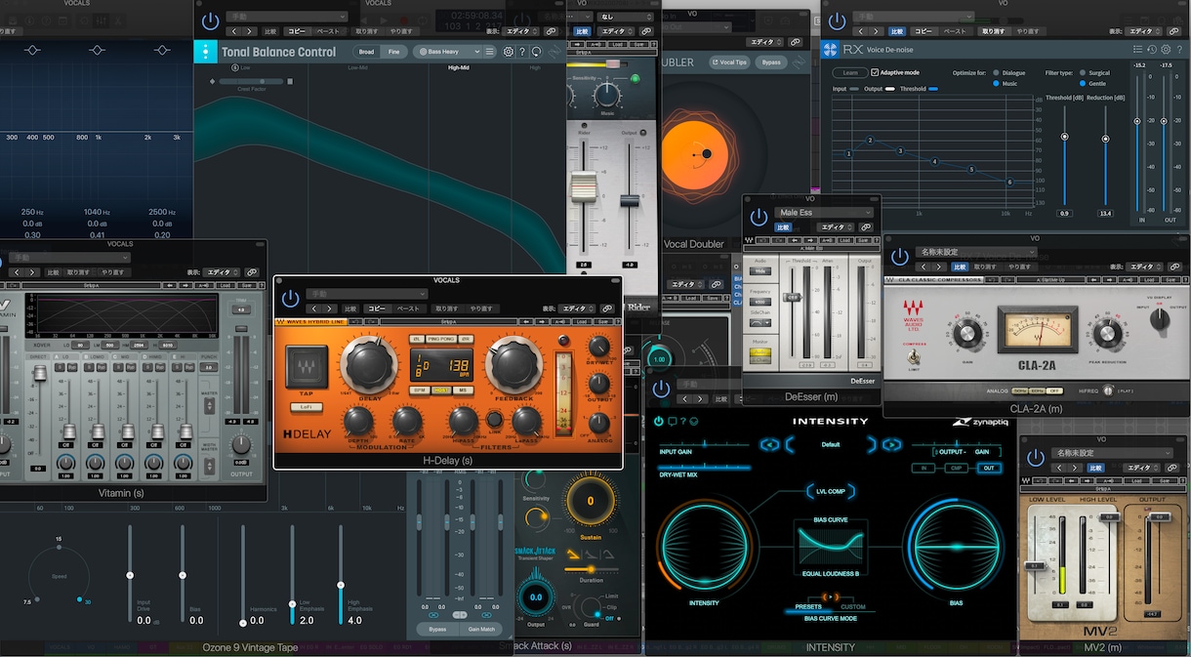Viewport: 1191px width, 657px height.
Task: Toggle Tonal Balance Control power icon
Action: pos(210,21)
